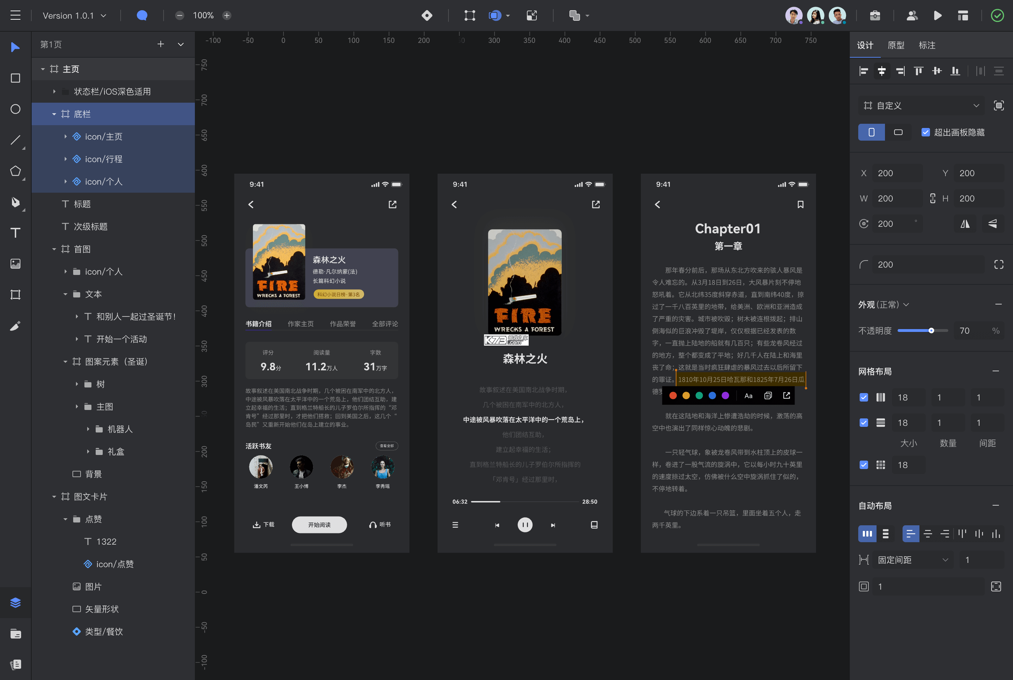The height and width of the screenshot is (680, 1013).
Task: Open the 外观 (正常) blend mode dropdown
Action: (883, 304)
